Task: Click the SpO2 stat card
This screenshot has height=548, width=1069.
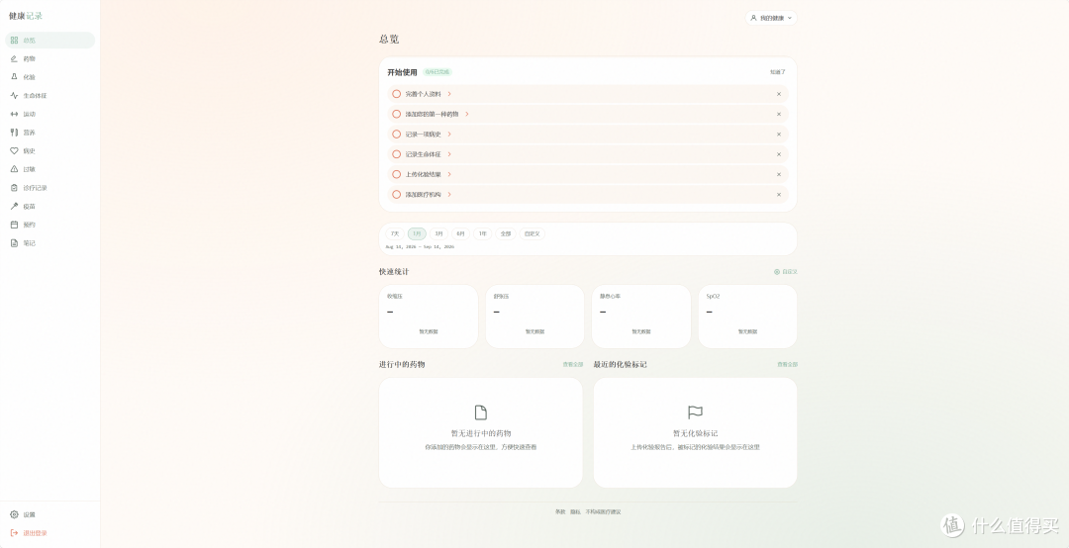Action: (747, 317)
